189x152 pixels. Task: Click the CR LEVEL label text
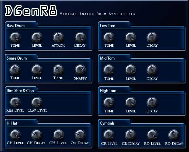pos(109,144)
